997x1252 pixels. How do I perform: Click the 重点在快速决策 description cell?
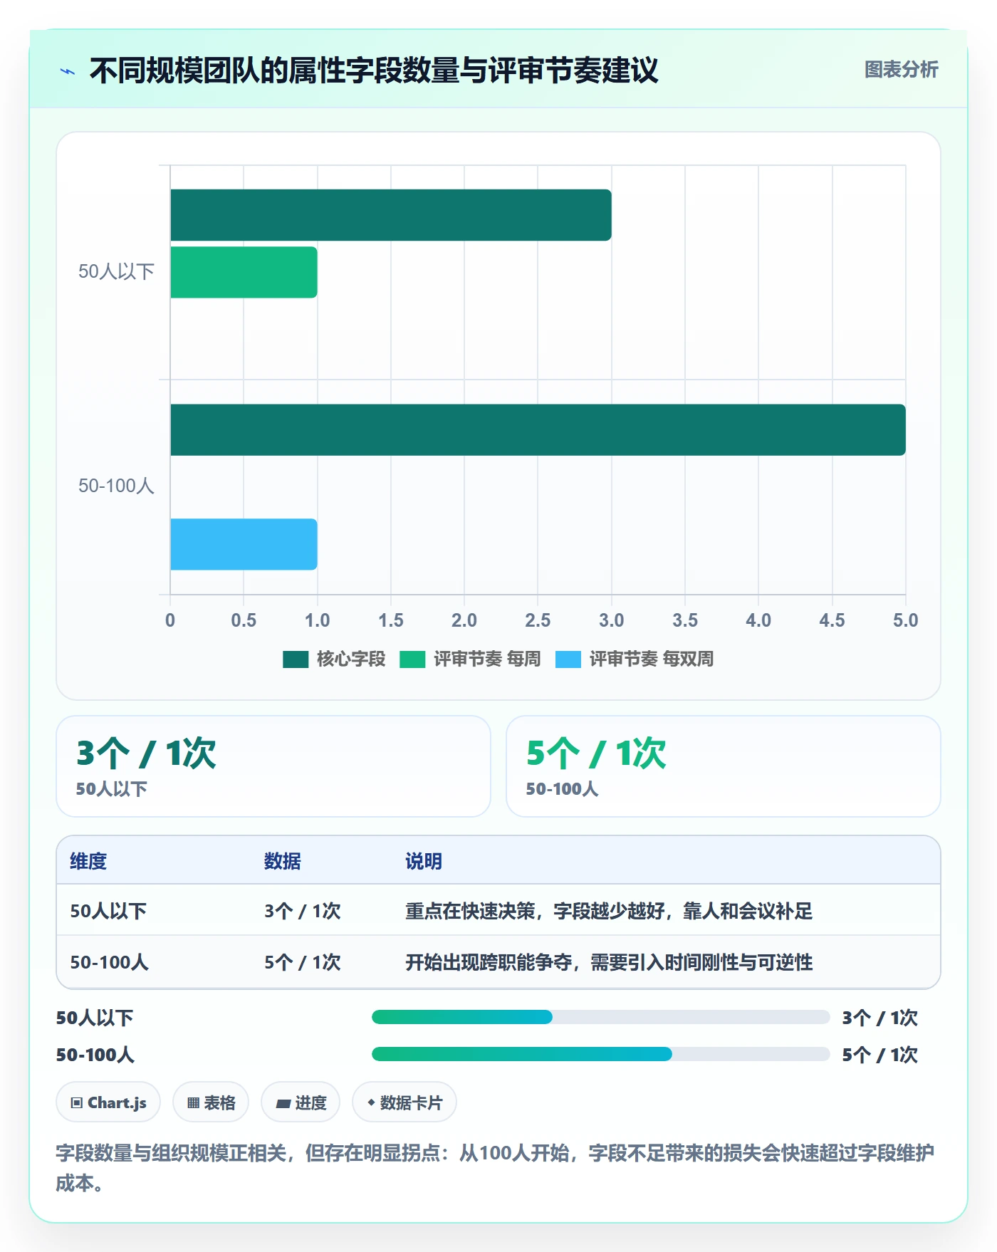tap(609, 911)
